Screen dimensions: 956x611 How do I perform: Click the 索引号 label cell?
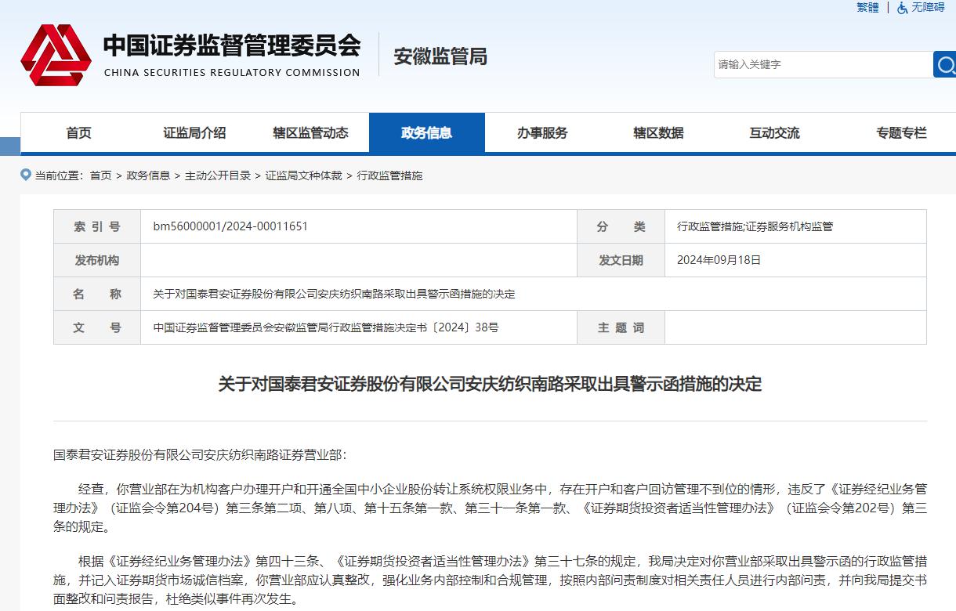point(97,226)
